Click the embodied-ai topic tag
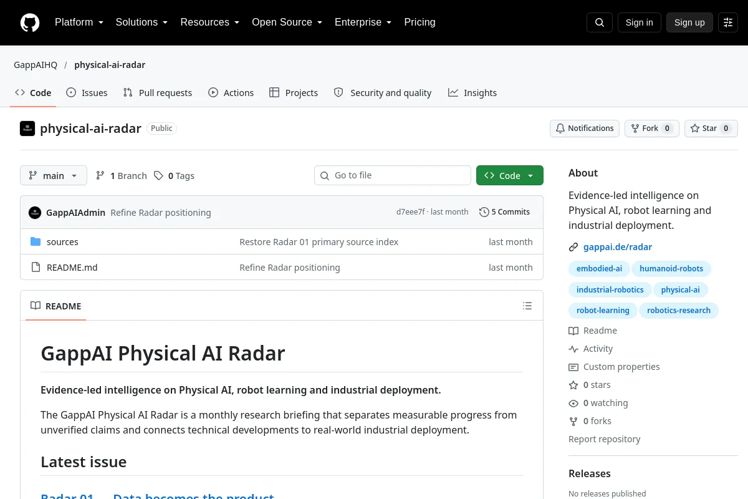748x499 pixels. [x=599, y=269]
